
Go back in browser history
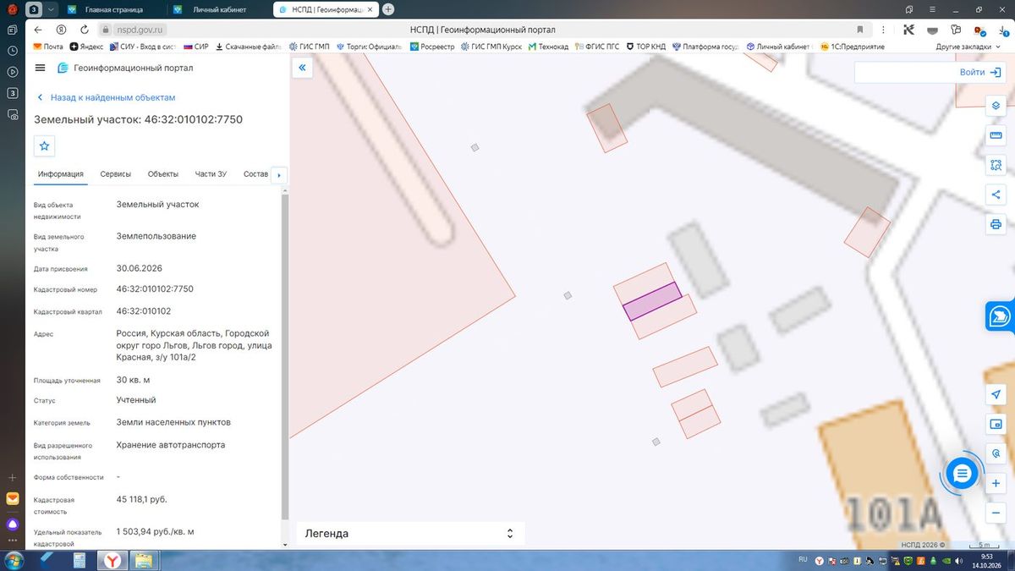click(x=38, y=30)
